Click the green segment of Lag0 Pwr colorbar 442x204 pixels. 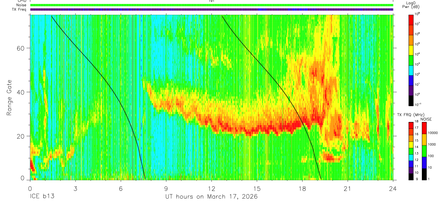(x=411, y=60)
